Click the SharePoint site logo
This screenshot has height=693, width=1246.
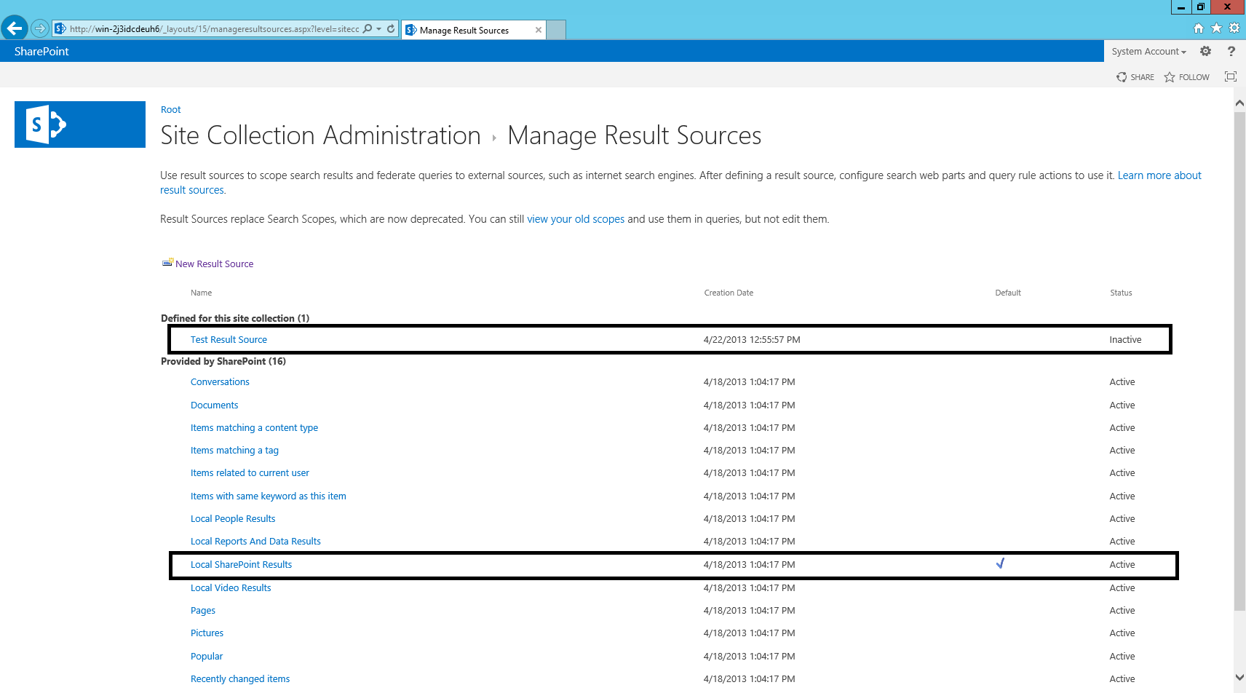coord(80,124)
